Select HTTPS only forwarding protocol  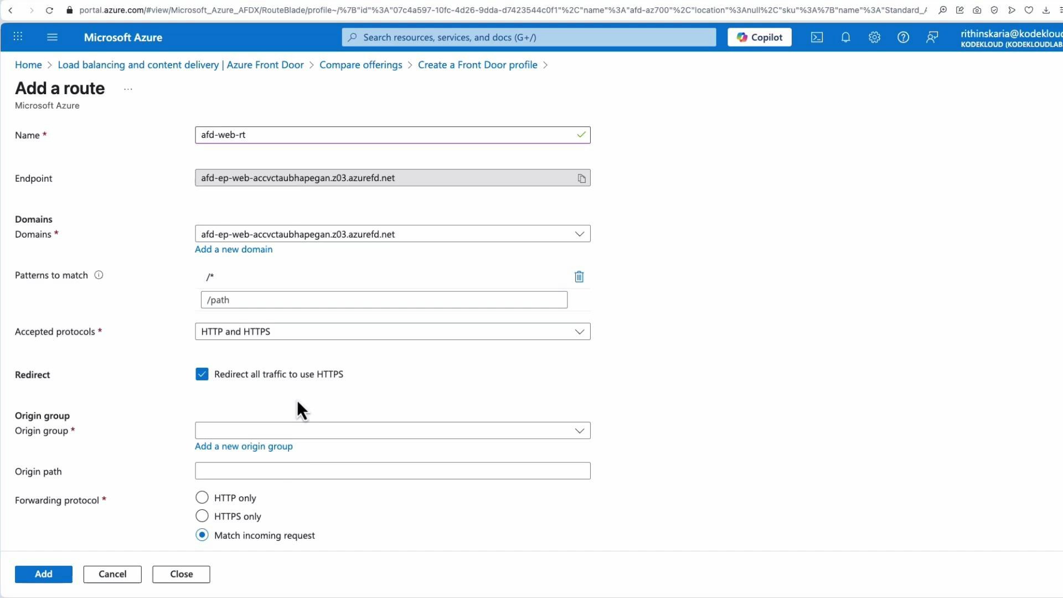point(202,515)
